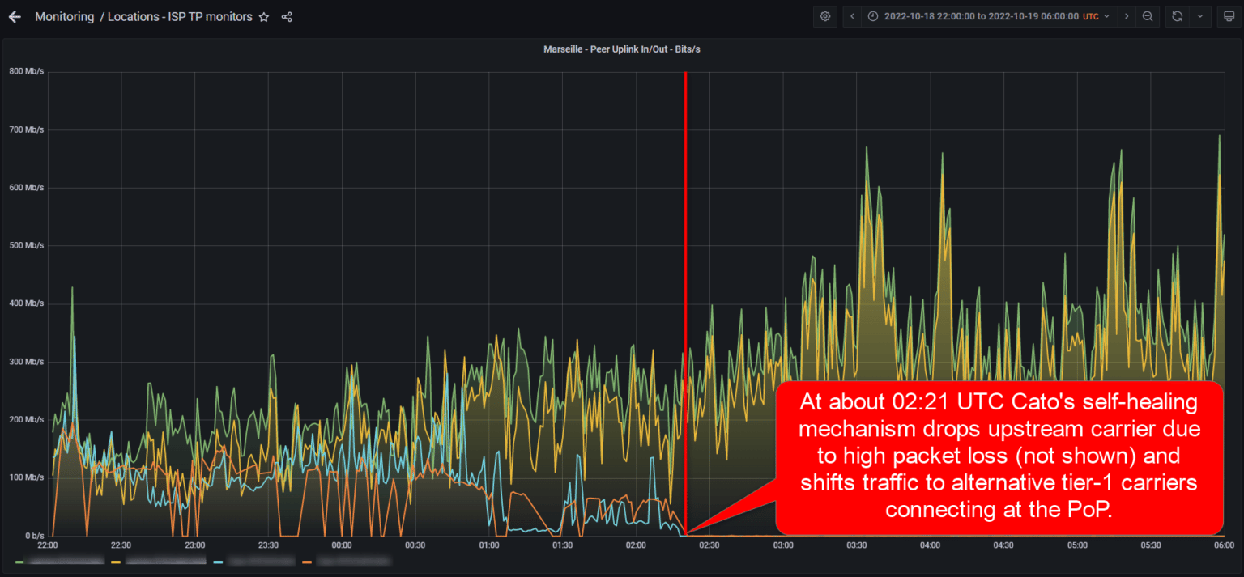Open the Monitoring breadcrumb
This screenshot has width=1244, height=577.
pos(63,16)
